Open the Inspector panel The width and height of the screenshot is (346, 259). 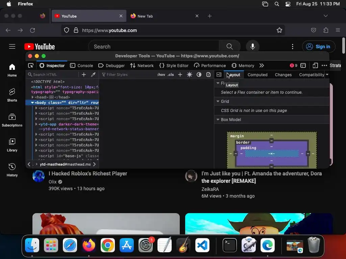pyautogui.click(x=52, y=66)
